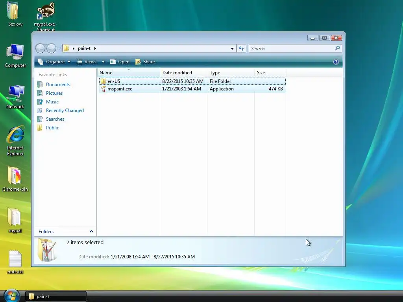Click the Searches sidebar icon
This screenshot has width=403, height=302.
40,119
